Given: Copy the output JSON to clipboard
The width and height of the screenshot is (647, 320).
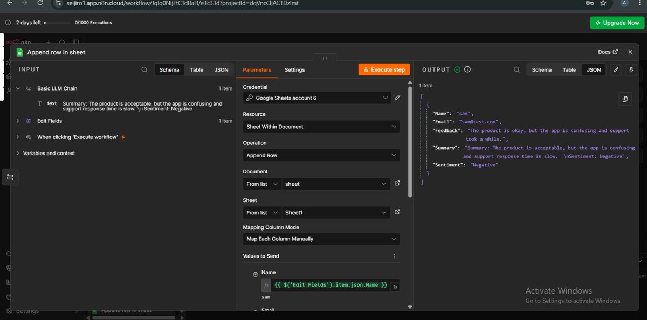Looking at the screenshot, I should point(625,99).
